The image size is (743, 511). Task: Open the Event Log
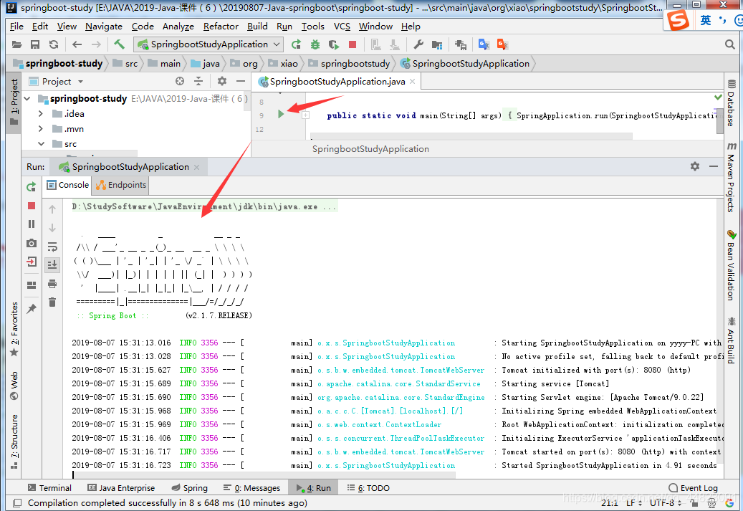pos(694,488)
